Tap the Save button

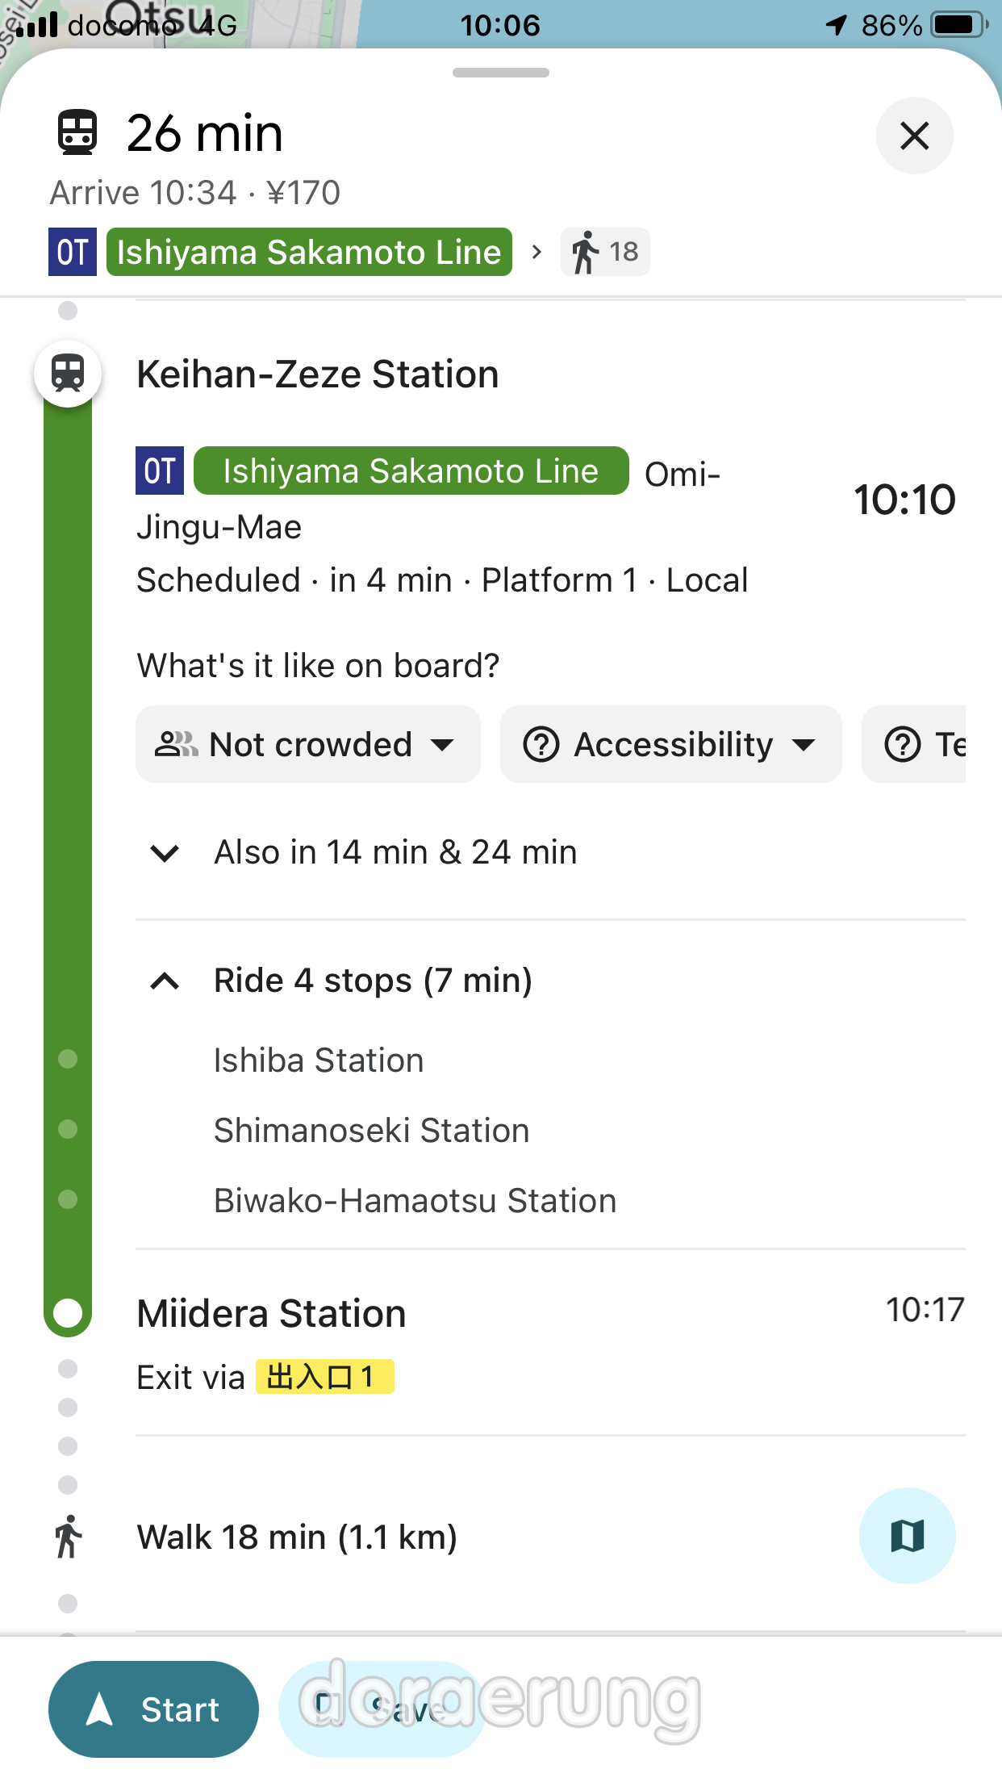(x=381, y=1709)
